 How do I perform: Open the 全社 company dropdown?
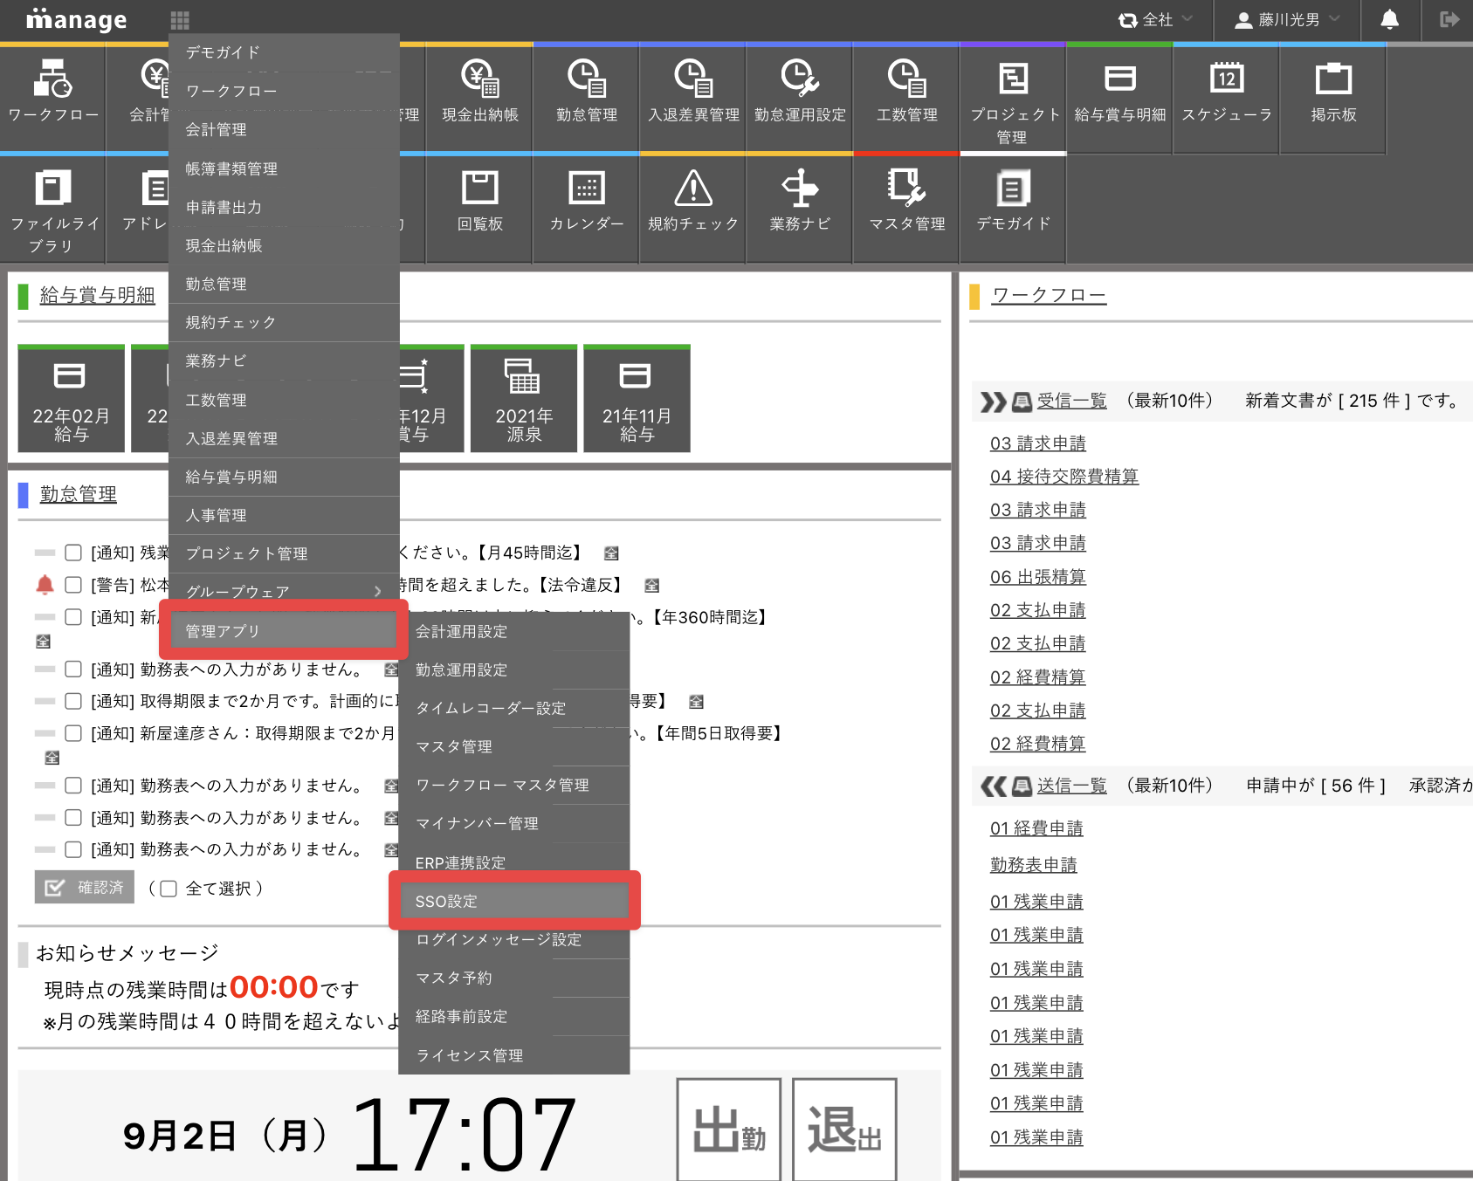click(x=1155, y=19)
